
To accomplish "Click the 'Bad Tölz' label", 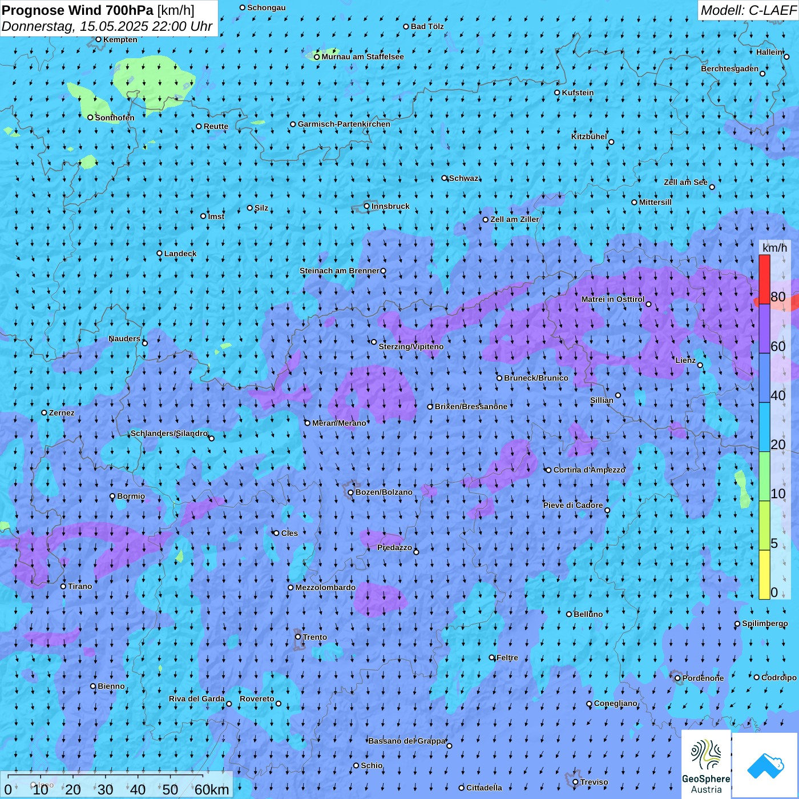I will [427, 26].
